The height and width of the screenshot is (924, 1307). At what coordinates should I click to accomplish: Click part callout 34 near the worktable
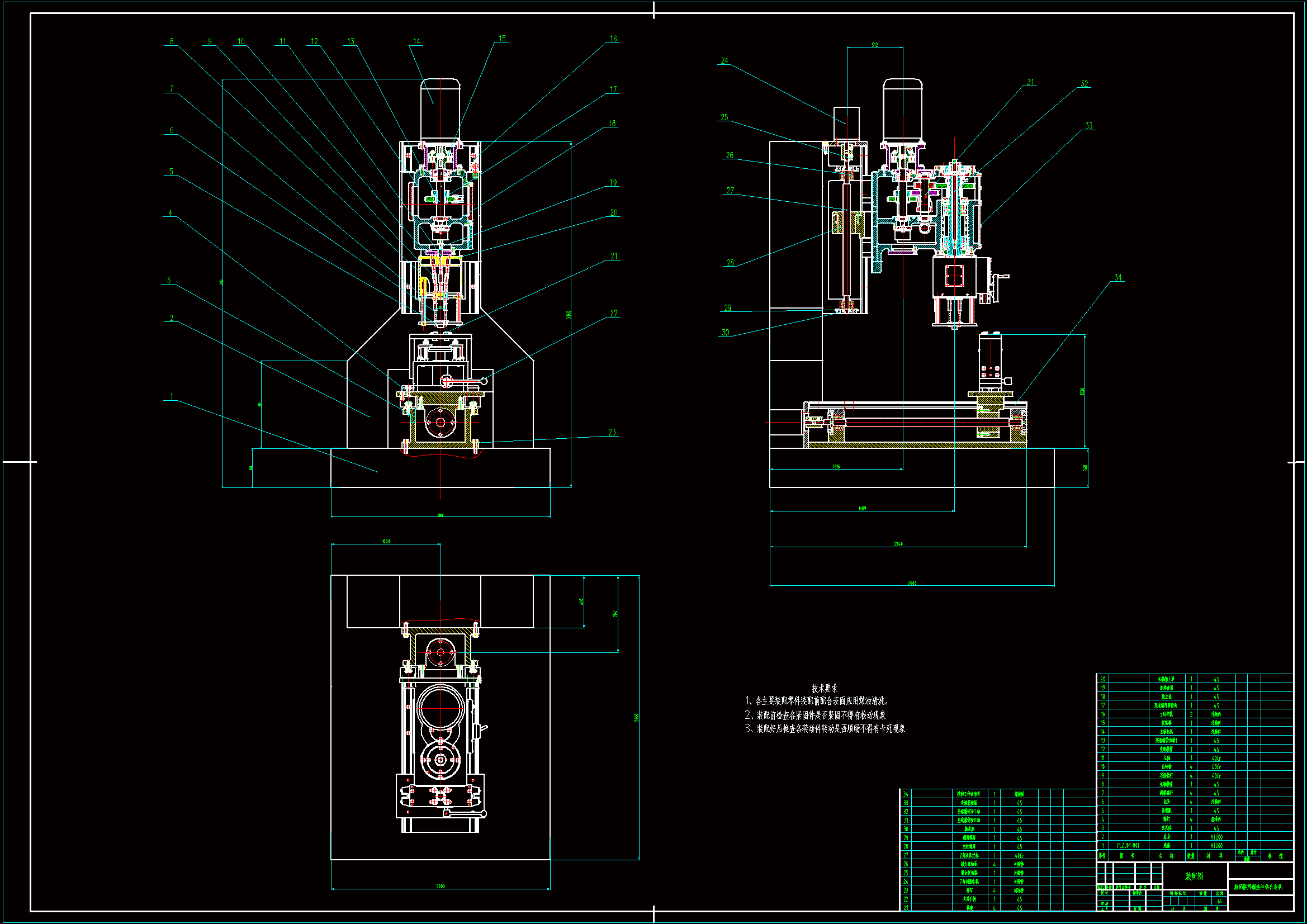[x=1117, y=278]
